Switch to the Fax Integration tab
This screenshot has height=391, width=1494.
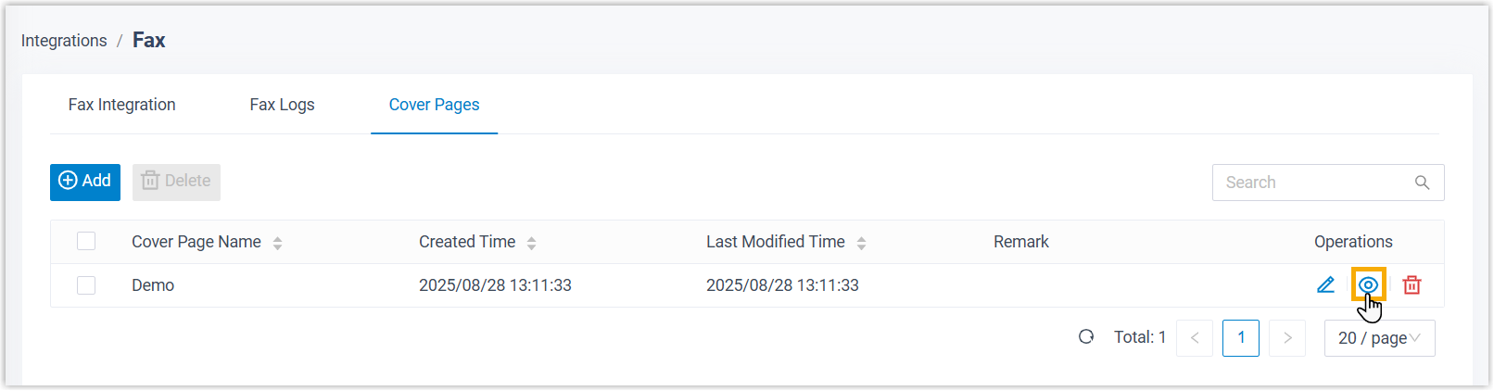(121, 105)
